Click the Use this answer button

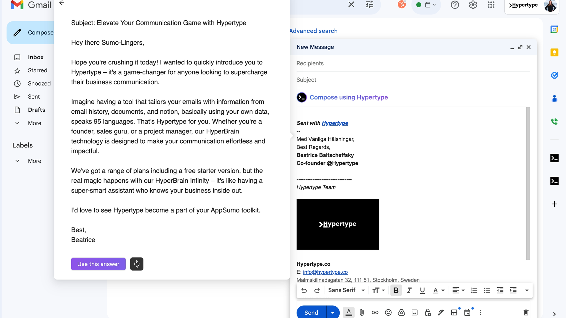tap(98, 264)
